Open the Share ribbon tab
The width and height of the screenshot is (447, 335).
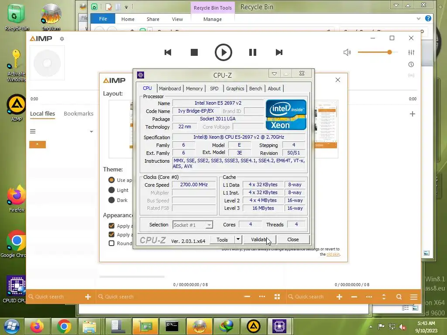[153, 19]
